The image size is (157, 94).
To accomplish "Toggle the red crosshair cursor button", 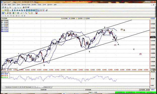I will 43,10.
